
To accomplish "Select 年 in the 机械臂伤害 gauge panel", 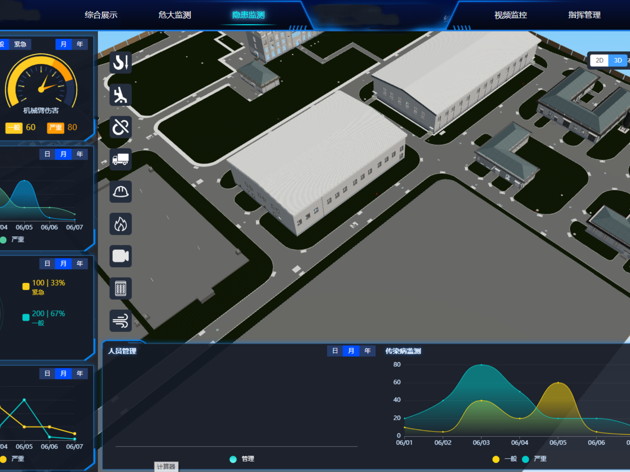I will click(80, 44).
